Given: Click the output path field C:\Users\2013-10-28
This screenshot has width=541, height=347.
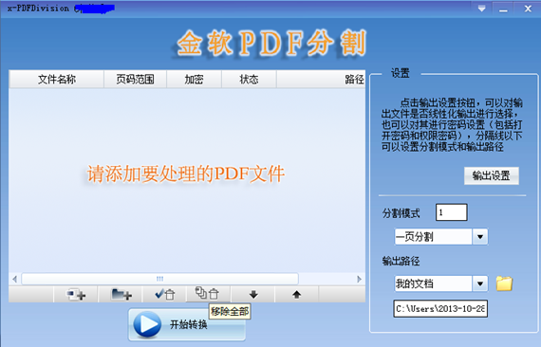Looking at the screenshot, I should (440, 308).
